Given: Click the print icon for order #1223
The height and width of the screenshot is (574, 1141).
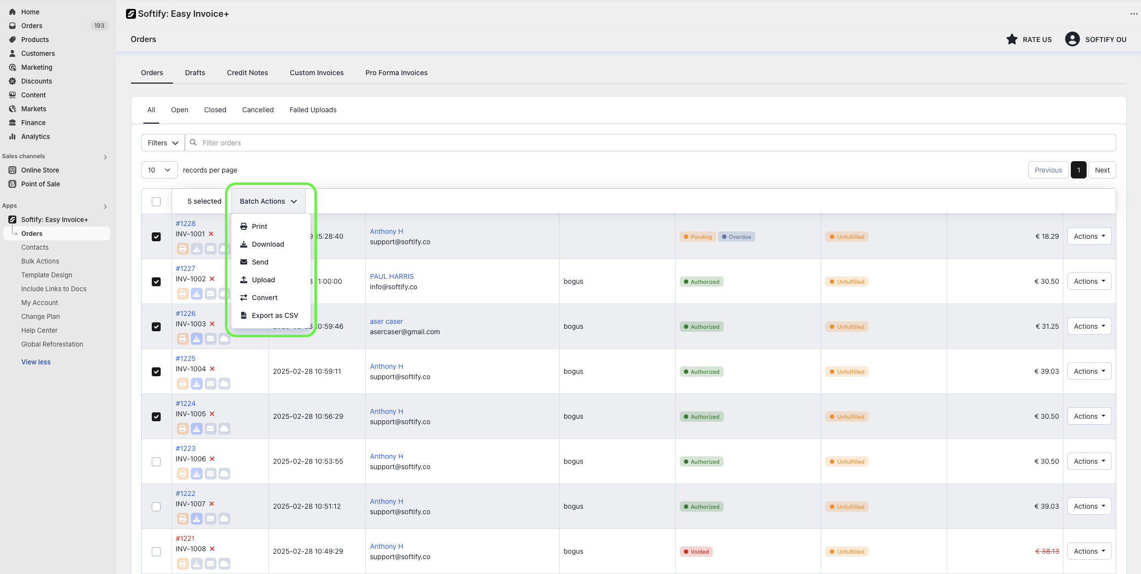Looking at the screenshot, I should coord(182,474).
